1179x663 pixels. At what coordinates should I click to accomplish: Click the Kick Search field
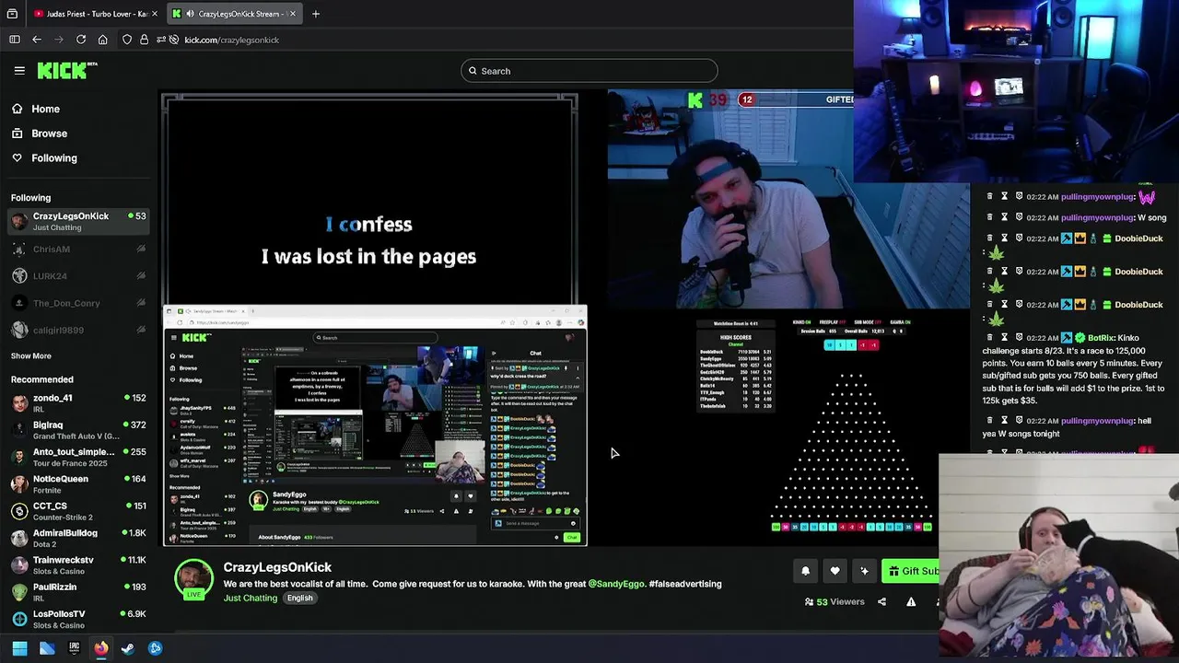589,71
